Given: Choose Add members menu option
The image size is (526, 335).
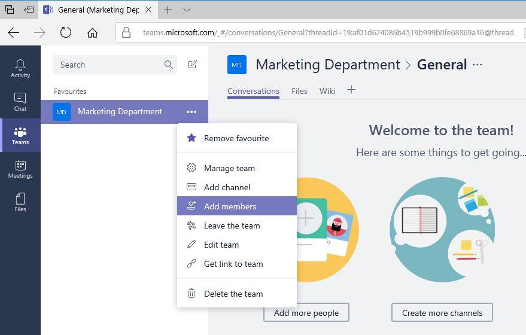Looking at the screenshot, I should (x=237, y=206).
